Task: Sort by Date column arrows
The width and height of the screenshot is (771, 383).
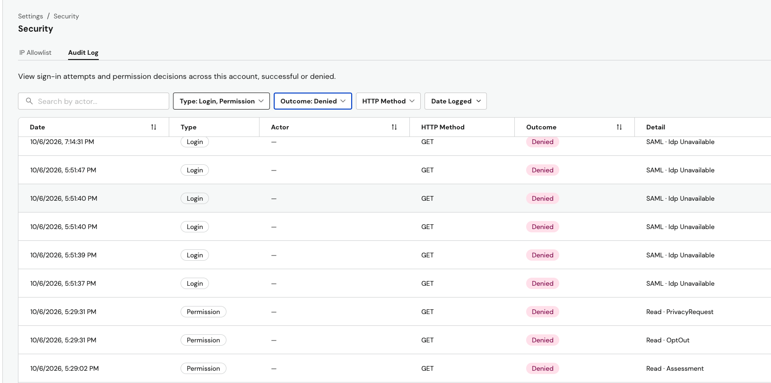Action: (x=154, y=127)
